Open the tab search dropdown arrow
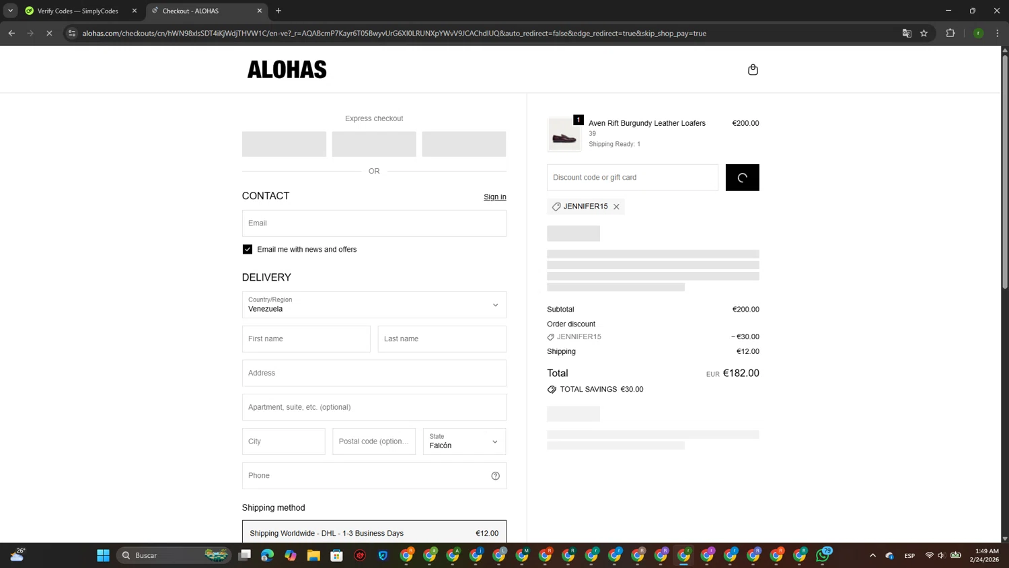Screen dimensions: 1009x568 (10, 11)
